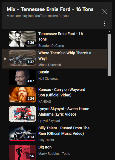Open the Bustin title link
The width and height of the screenshot is (115, 160).
(x=44, y=72)
